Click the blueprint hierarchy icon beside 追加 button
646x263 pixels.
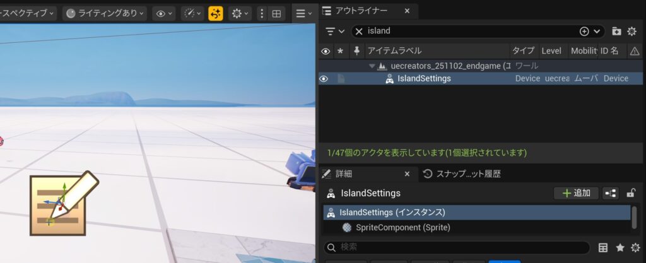(611, 193)
